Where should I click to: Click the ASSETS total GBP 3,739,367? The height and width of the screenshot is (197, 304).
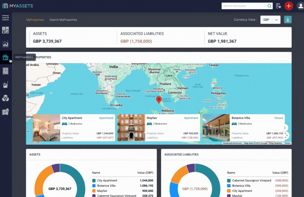(x=47, y=41)
